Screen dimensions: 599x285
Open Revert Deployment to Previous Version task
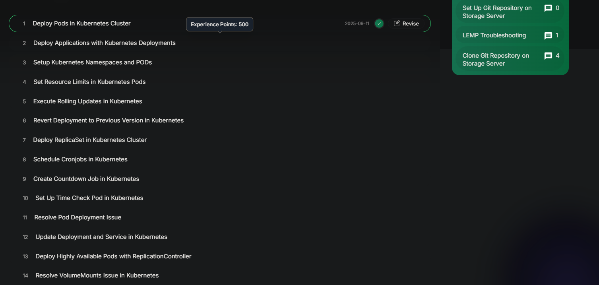109,120
